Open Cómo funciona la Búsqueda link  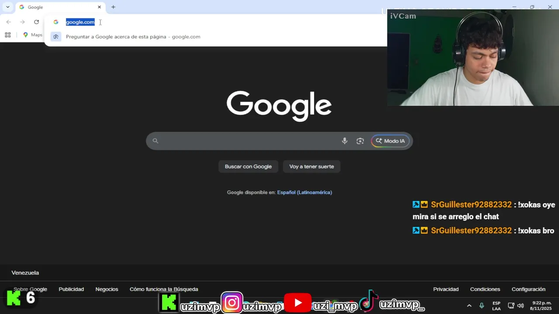click(164, 289)
